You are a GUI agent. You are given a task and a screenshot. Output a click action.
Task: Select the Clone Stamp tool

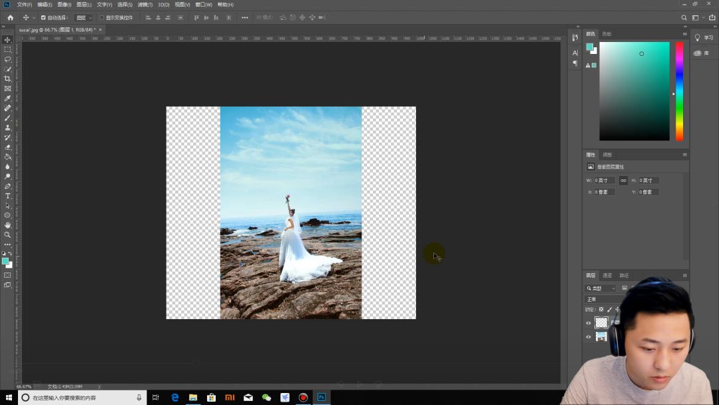(7, 127)
